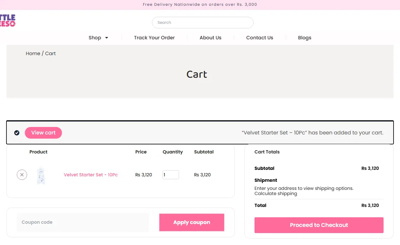Open the Velvet Starter Set product thumbnail
This screenshot has height=245, width=400.
pos(41,175)
